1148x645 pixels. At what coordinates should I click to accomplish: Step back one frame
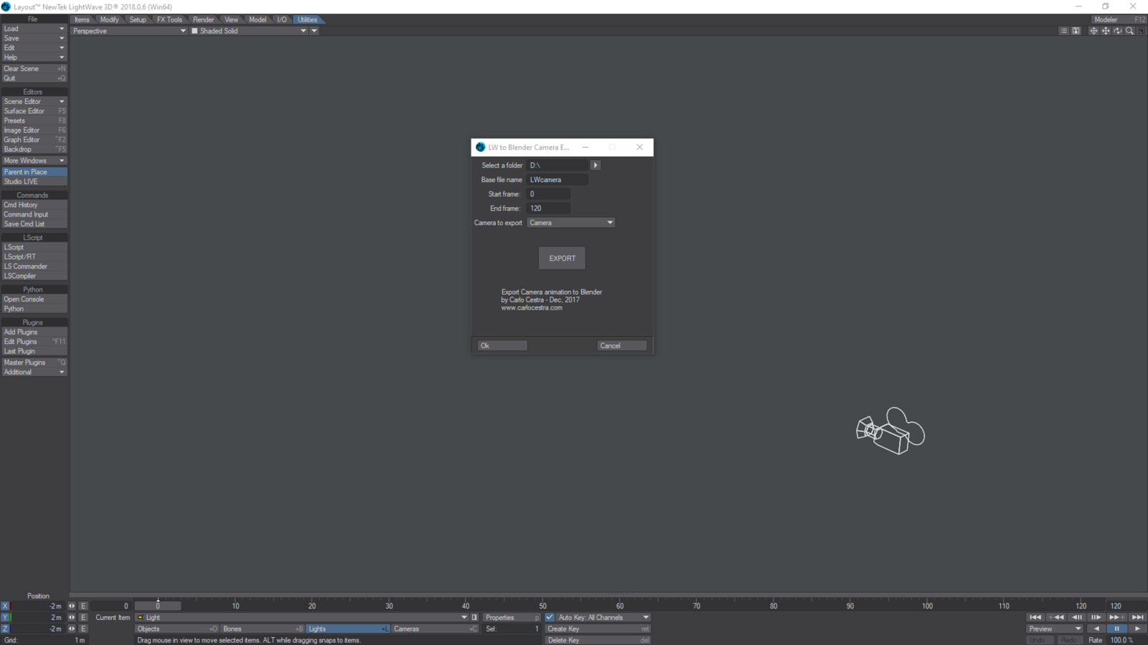coord(1077,617)
